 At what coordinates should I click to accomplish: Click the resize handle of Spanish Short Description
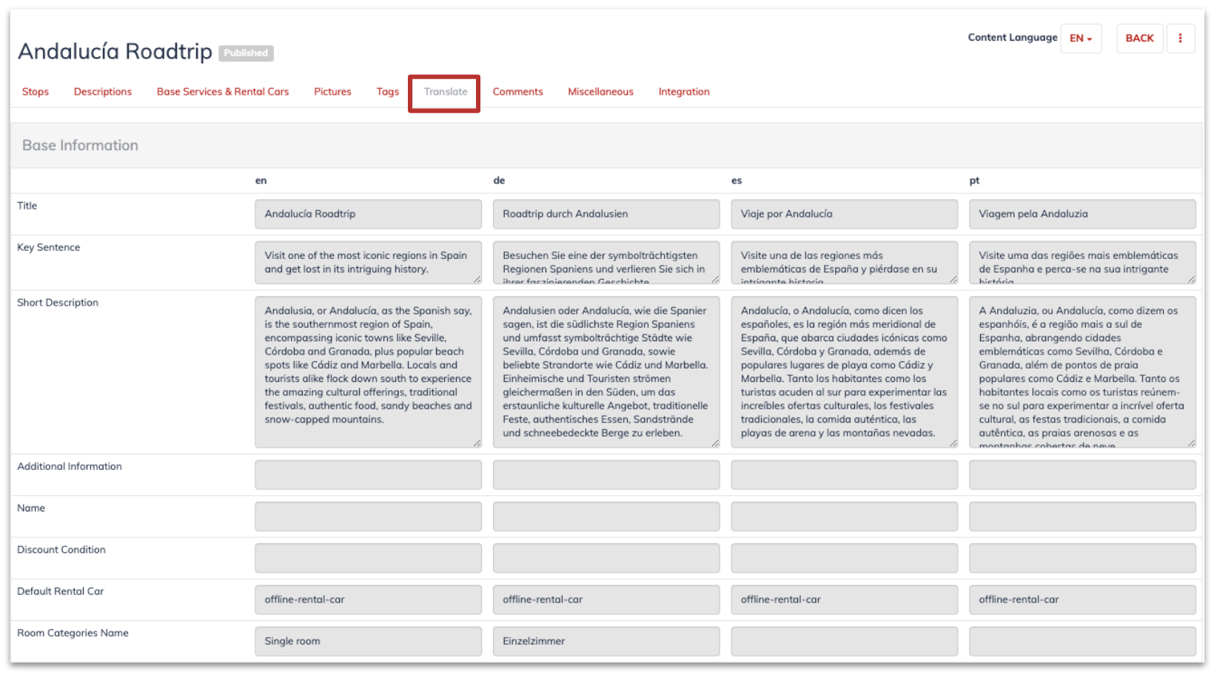point(953,443)
